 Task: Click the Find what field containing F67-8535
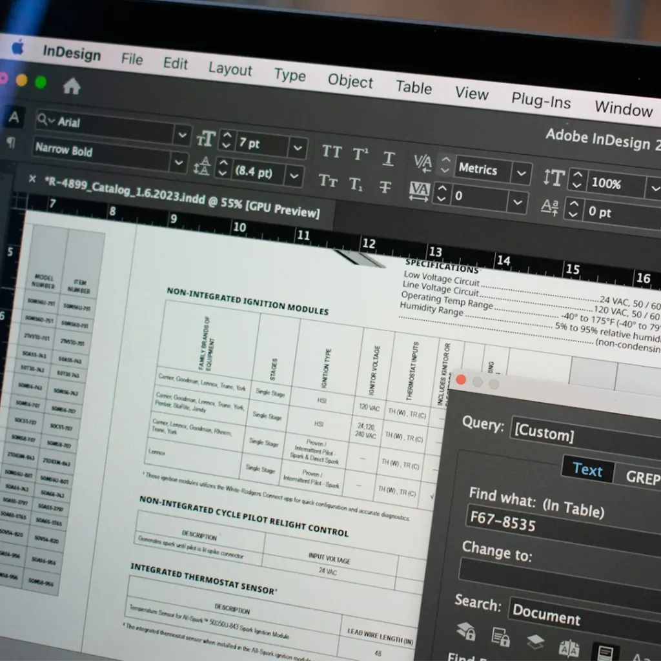564,526
